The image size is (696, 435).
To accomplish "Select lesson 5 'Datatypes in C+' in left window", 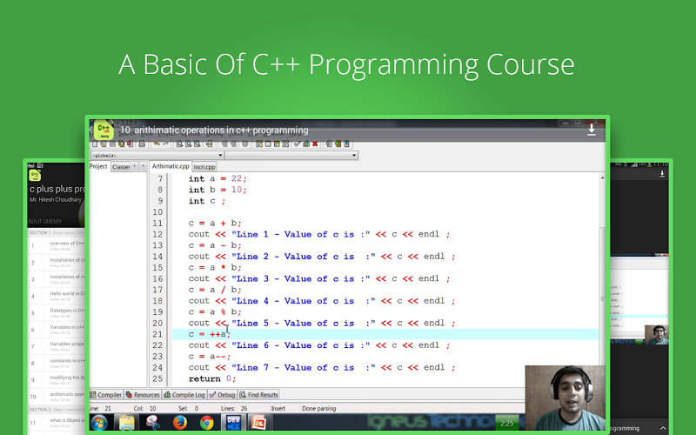I will 57,312.
